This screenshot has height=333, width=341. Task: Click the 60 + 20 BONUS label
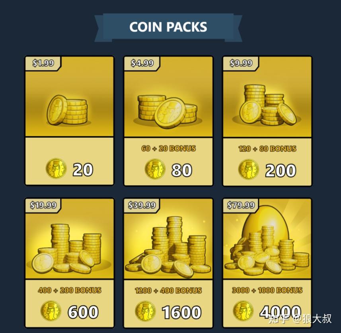[x=168, y=149]
